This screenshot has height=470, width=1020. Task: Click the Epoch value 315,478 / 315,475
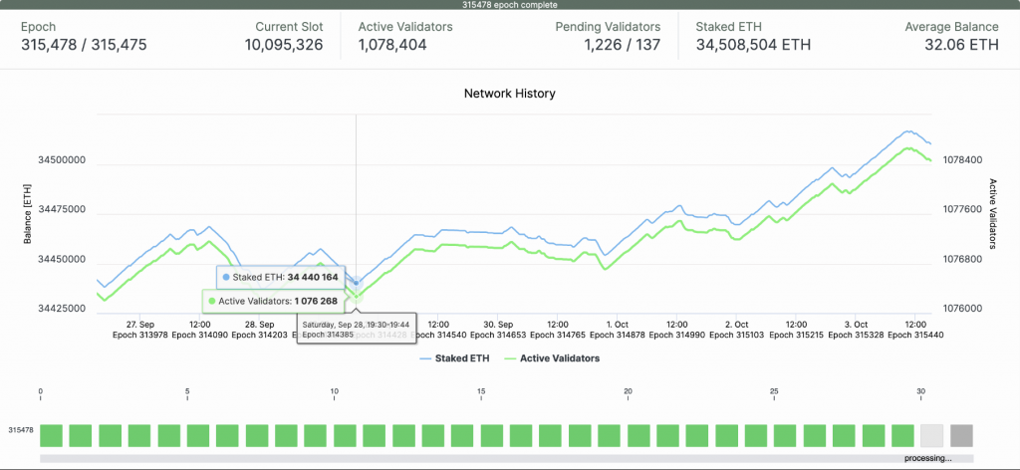pos(84,45)
